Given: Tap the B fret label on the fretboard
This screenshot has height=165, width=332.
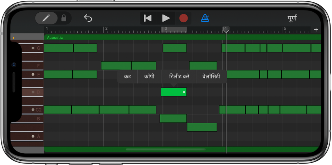Looking at the screenshot, I should point(38,119).
